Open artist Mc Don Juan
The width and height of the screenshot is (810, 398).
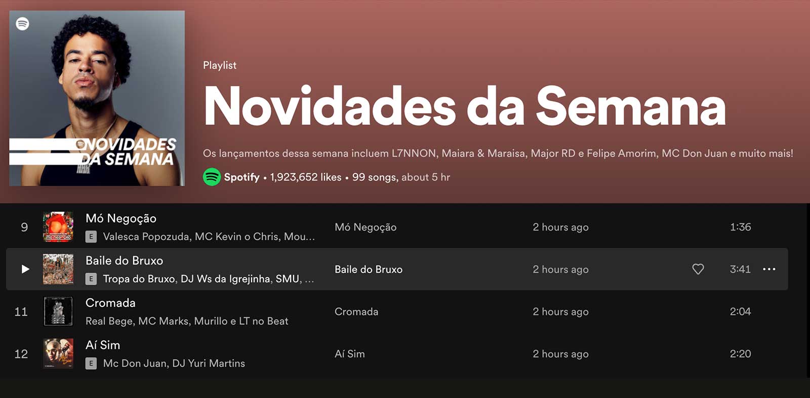(135, 363)
